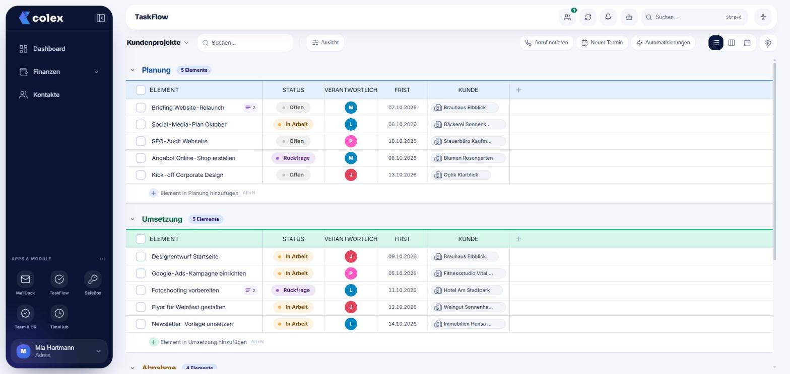Screen dimensions: 790x374
Task: Collapse the Planung group
Action: pyautogui.click(x=133, y=70)
